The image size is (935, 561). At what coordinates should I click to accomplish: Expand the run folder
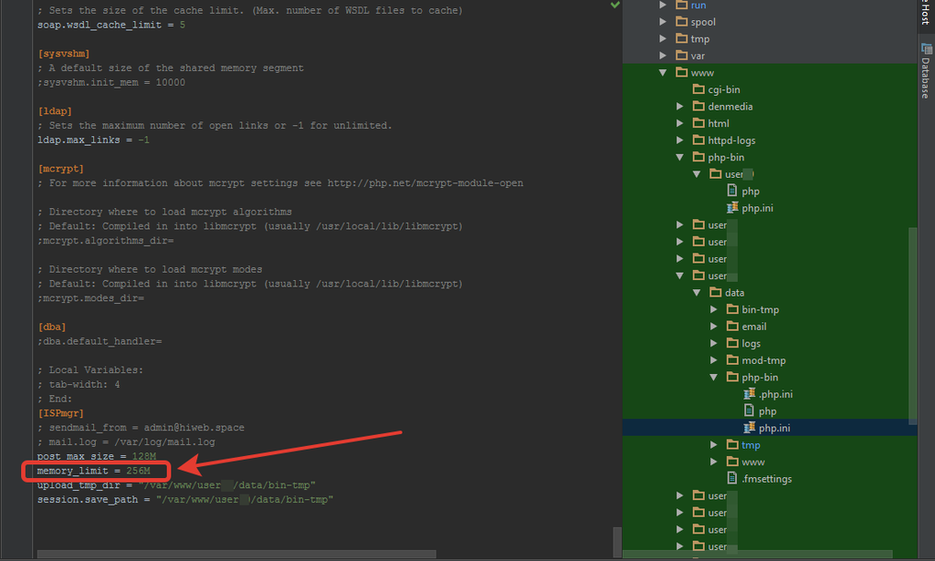663,5
